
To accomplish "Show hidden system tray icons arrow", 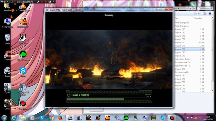I will (x=184, y=118).
